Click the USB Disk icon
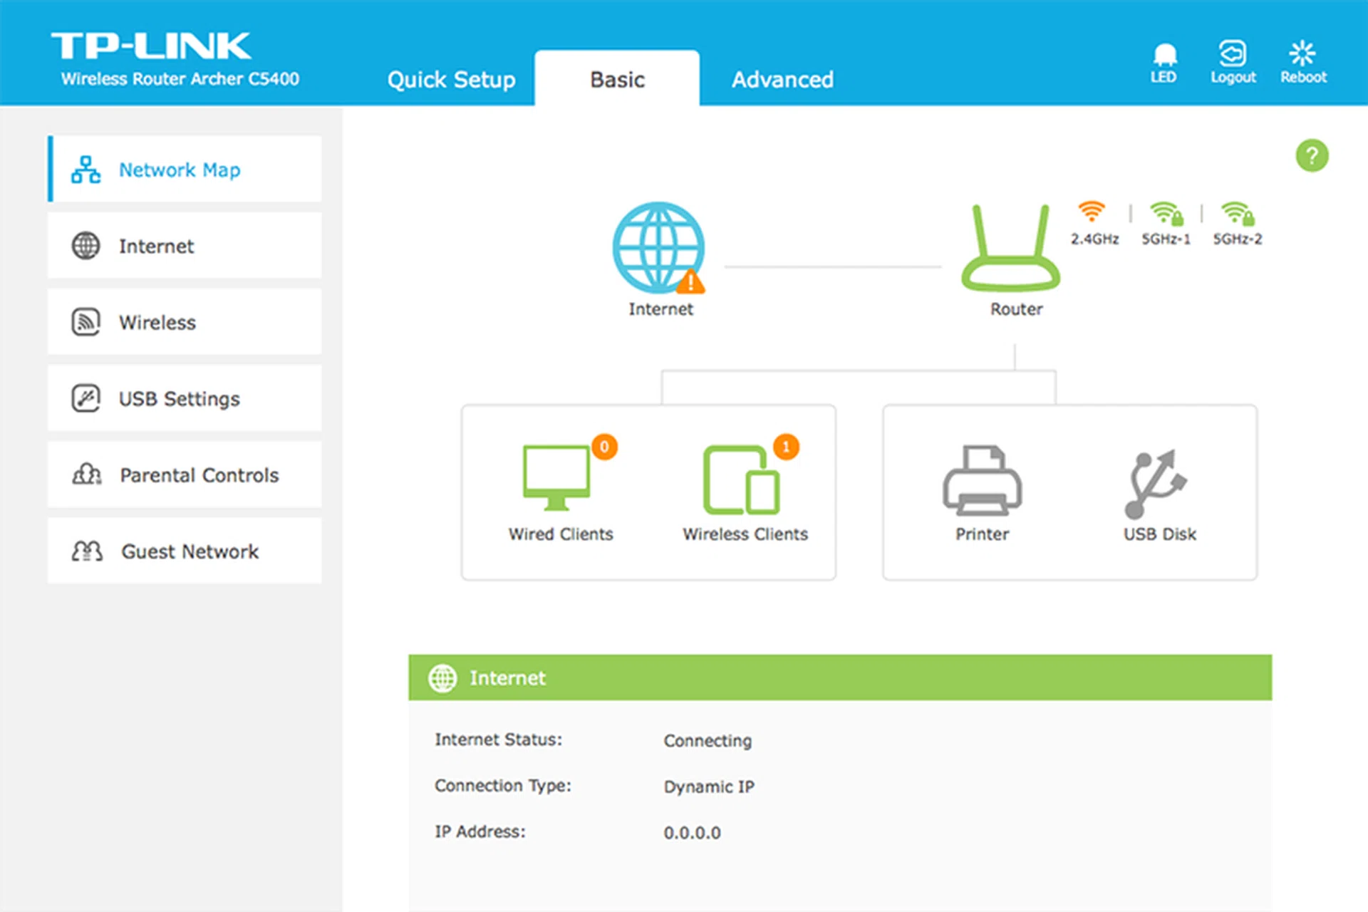 click(1156, 483)
